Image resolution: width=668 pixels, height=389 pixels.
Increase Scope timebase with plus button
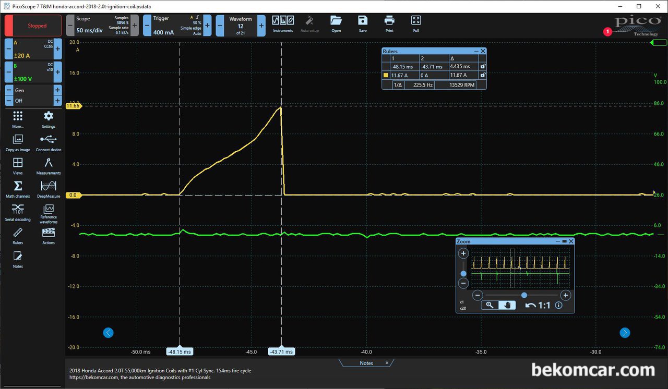(x=135, y=26)
